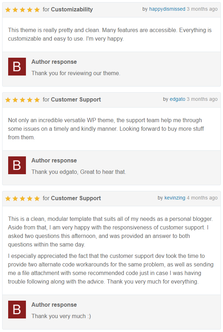The width and height of the screenshot is (223, 332).
Task: Click author avatar in kevinzing review response
Action: tap(17, 310)
